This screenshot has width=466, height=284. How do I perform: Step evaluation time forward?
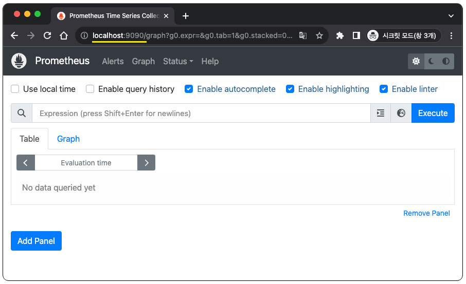tap(146, 163)
